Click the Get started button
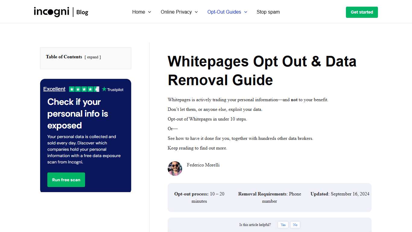 tap(362, 12)
